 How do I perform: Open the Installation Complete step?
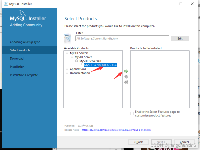coord(24,75)
